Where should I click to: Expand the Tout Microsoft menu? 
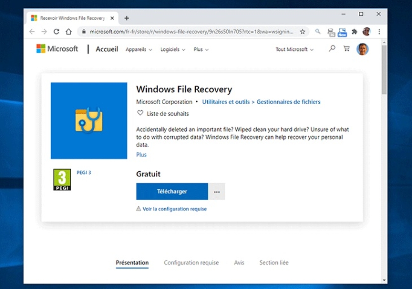point(294,50)
